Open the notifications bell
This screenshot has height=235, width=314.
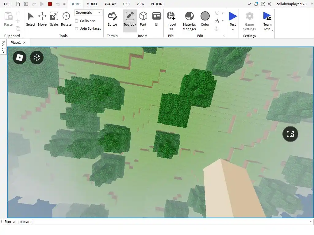click(x=256, y=4)
